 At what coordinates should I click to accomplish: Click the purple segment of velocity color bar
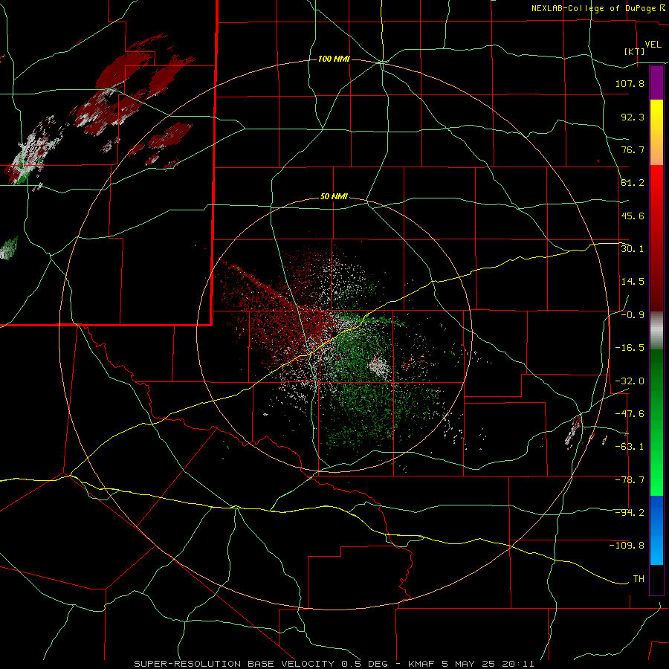pyautogui.click(x=656, y=83)
